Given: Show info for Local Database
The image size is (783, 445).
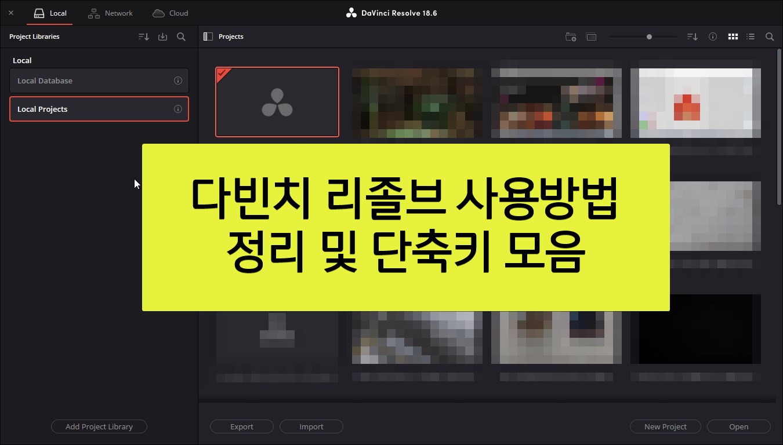Looking at the screenshot, I should (x=178, y=81).
